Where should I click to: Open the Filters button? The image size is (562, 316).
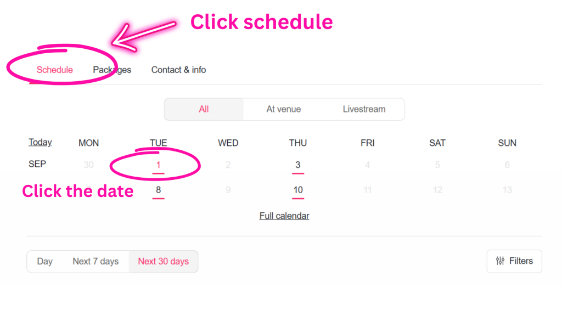(x=514, y=261)
